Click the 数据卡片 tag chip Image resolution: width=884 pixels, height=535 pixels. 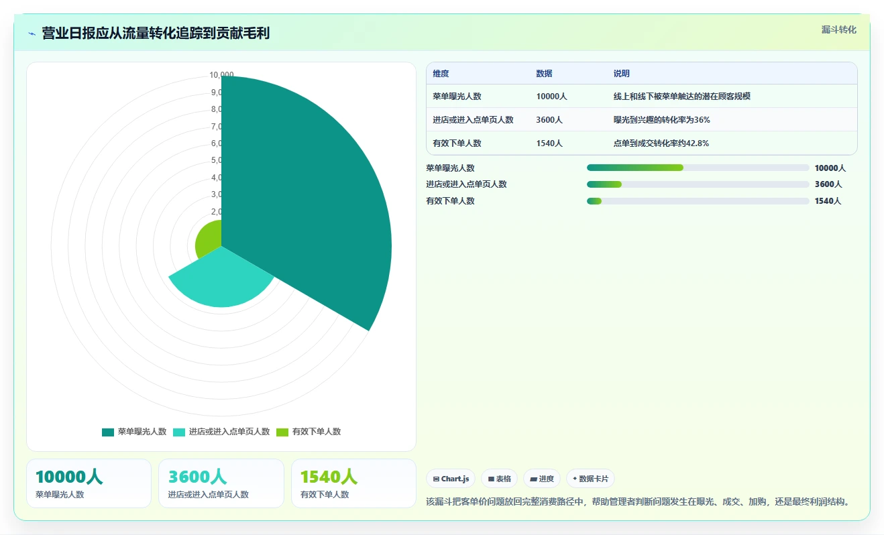pyautogui.click(x=590, y=479)
